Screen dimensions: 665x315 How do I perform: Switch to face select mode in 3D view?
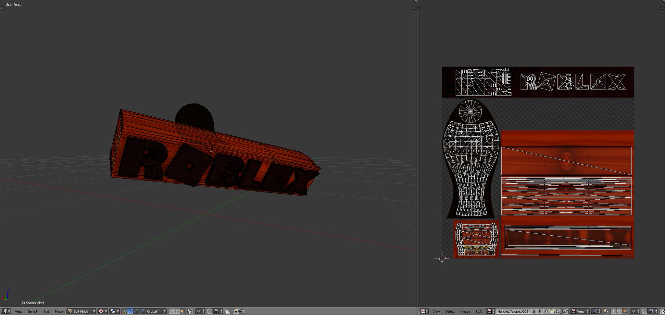182,311
